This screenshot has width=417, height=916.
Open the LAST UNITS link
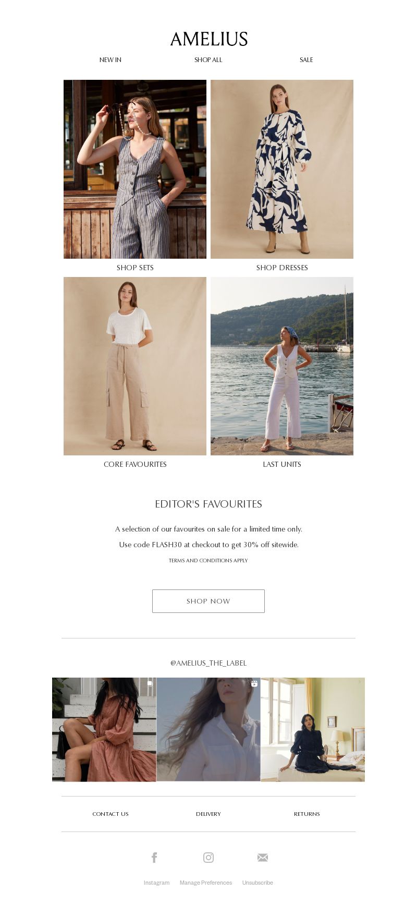tap(282, 464)
